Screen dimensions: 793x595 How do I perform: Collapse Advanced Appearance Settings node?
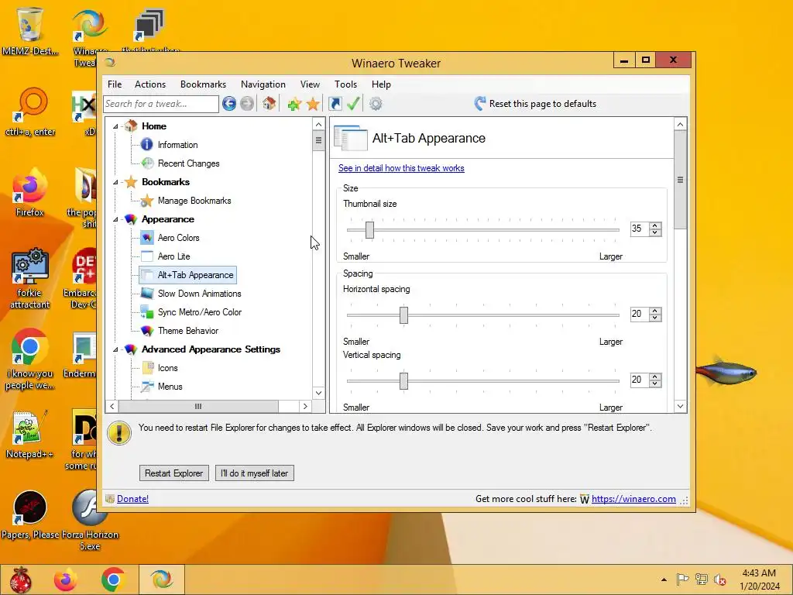(x=115, y=349)
